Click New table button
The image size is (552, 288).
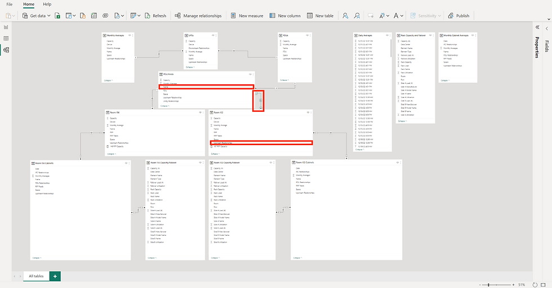(320, 16)
